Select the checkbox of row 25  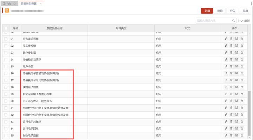pyautogui.click(x=6, y=66)
